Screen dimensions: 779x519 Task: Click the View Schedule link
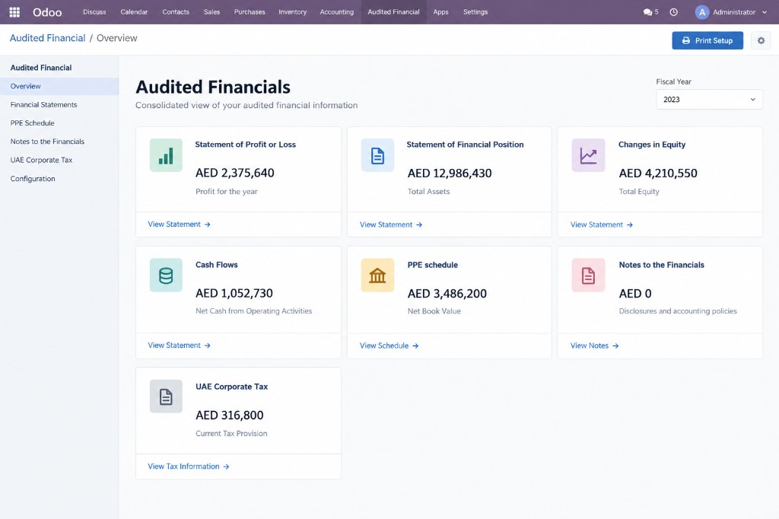(x=389, y=345)
